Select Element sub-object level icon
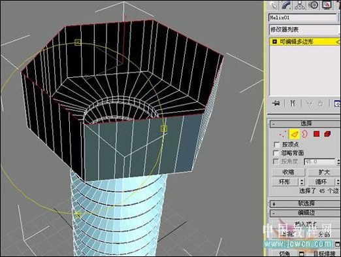This screenshot has height=257, width=341. click(327, 134)
